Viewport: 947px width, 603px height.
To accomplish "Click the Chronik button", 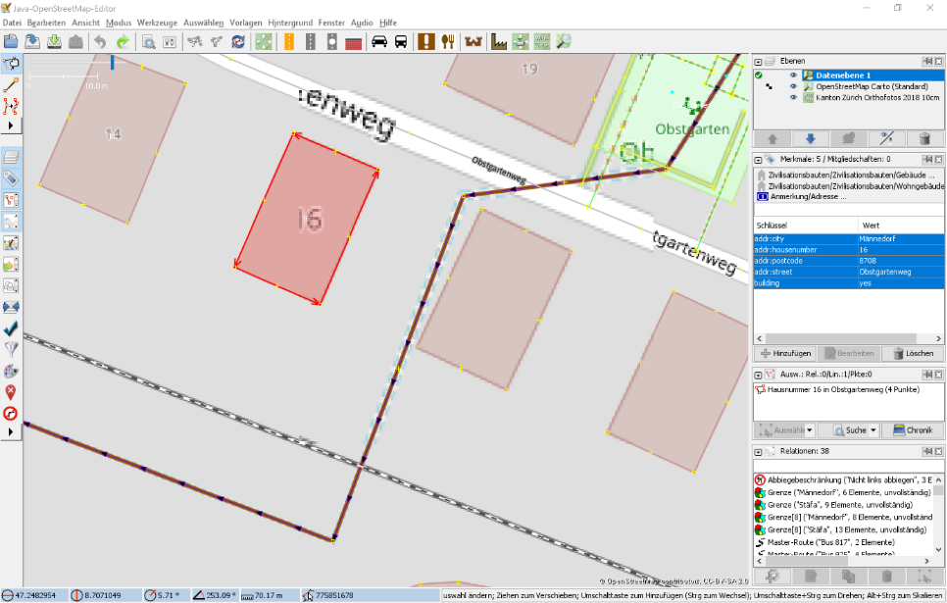I will [913, 430].
